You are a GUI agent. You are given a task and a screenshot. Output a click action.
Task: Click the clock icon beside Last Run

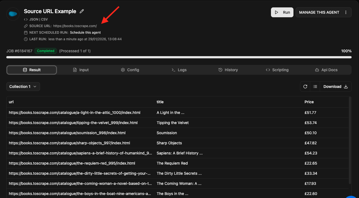point(26,39)
